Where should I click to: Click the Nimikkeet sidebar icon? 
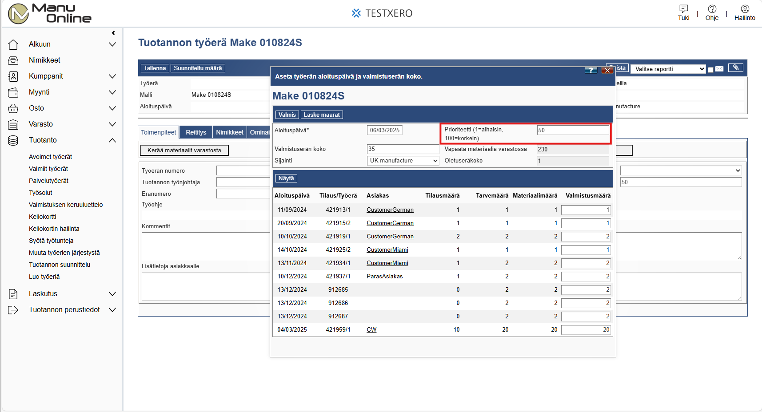[x=13, y=60]
